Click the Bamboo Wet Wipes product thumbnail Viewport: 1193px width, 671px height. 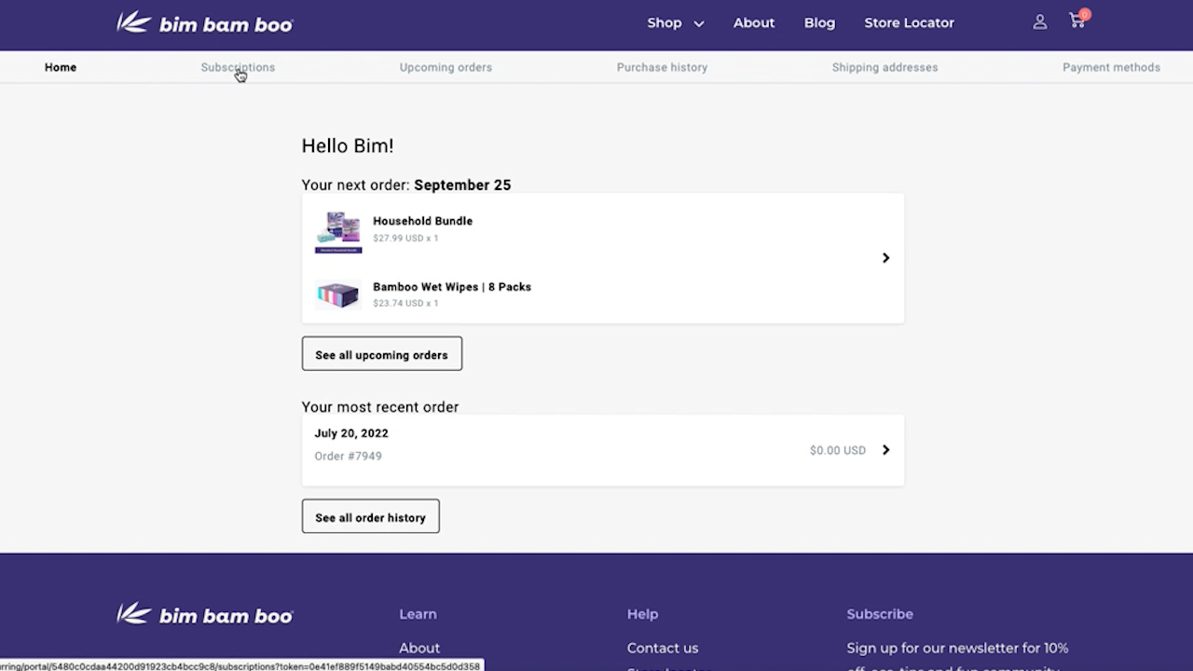338,294
